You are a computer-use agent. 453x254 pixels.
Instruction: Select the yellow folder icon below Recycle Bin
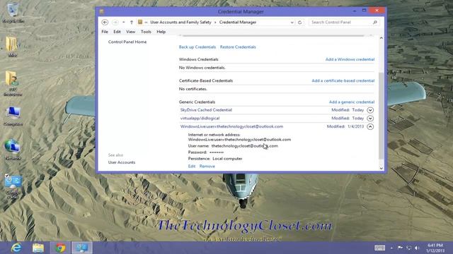pyautogui.click(x=12, y=46)
